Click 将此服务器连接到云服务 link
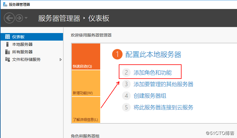Viewport: 237px width, 138px height. (x=163, y=107)
